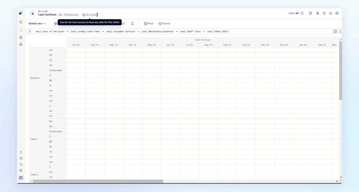359x192 pixels.
Task: Select the Jun 19 column header
Action: point(170,45)
